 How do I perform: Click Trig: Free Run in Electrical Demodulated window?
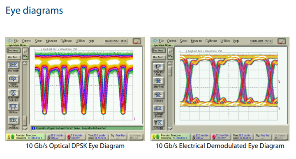pyautogui.click(x=263, y=137)
